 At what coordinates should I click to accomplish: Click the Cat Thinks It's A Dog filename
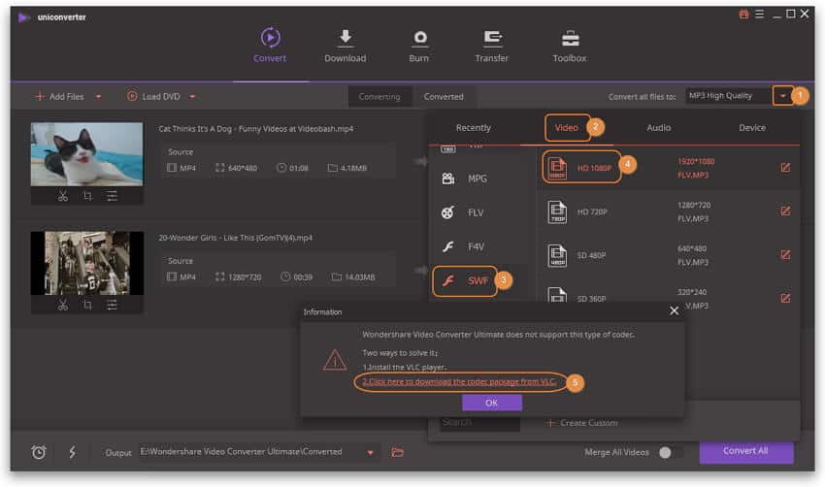pos(255,129)
